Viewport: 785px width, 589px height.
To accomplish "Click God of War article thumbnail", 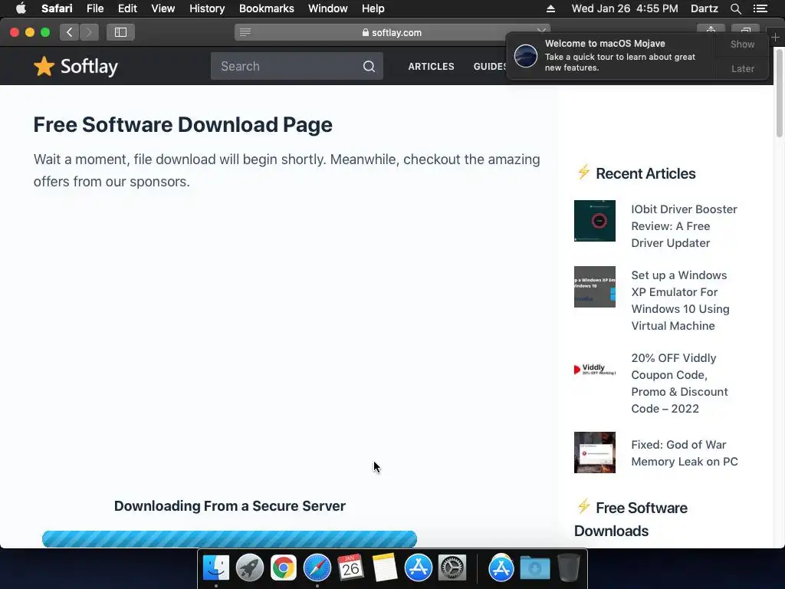I will click(595, 452).
